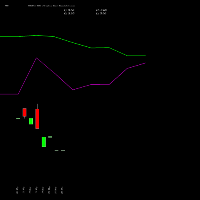Click the high value 'H: 3.60'
The height and width of the screenshot is (200, 200).
[101, 10]
